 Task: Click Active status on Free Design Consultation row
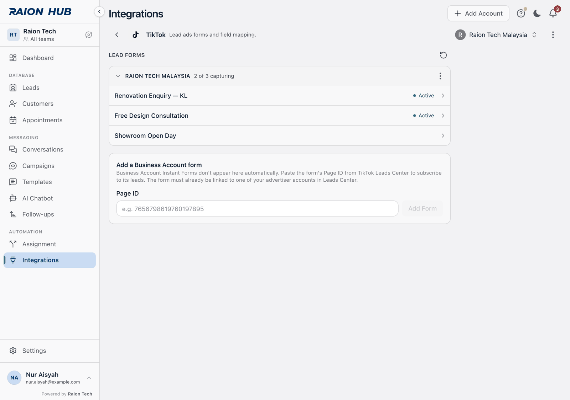coord(423,116)
